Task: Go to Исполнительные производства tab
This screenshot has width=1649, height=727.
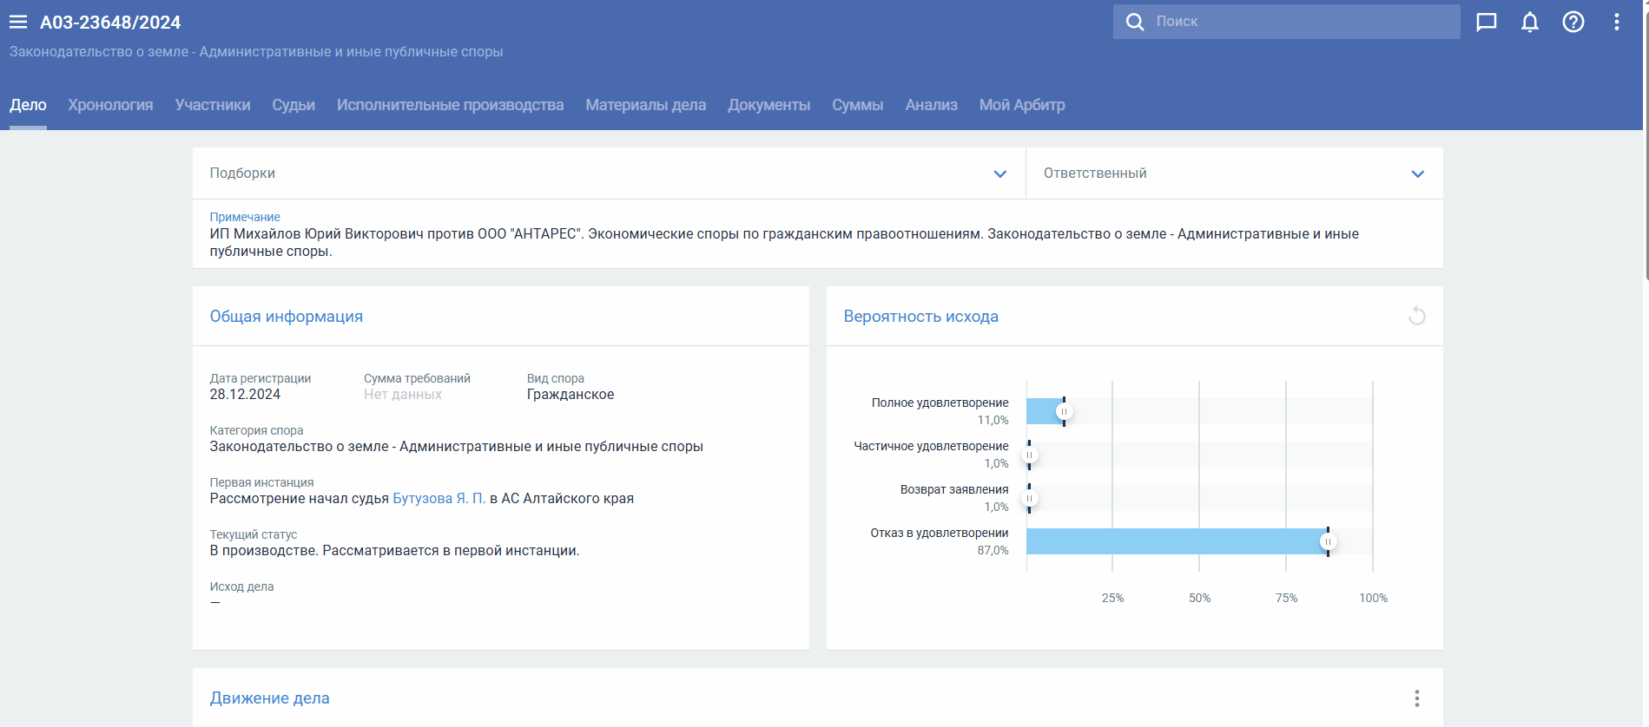Action: [x=450, y=105]
